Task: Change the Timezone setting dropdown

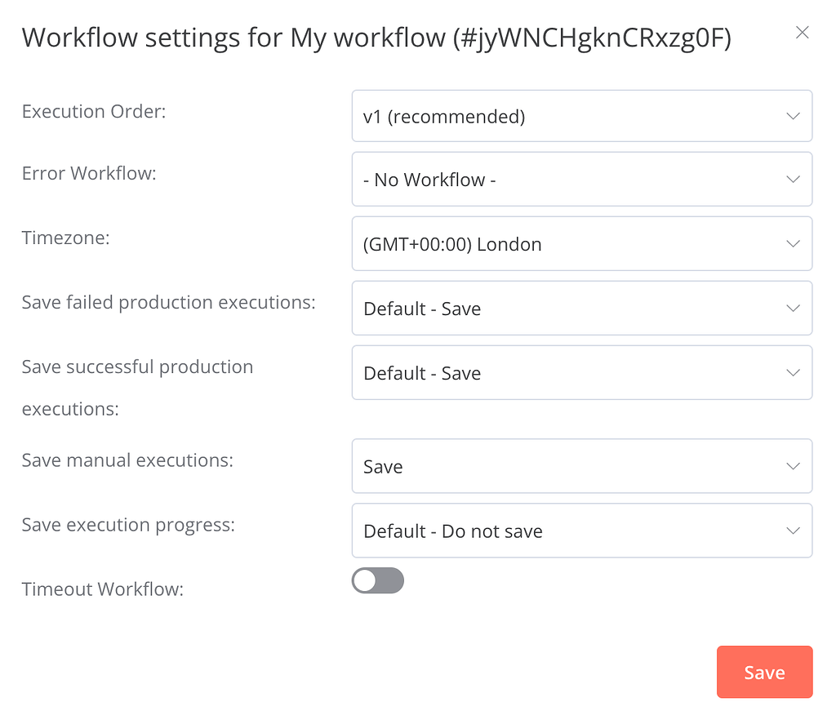Action: [582, 243]
